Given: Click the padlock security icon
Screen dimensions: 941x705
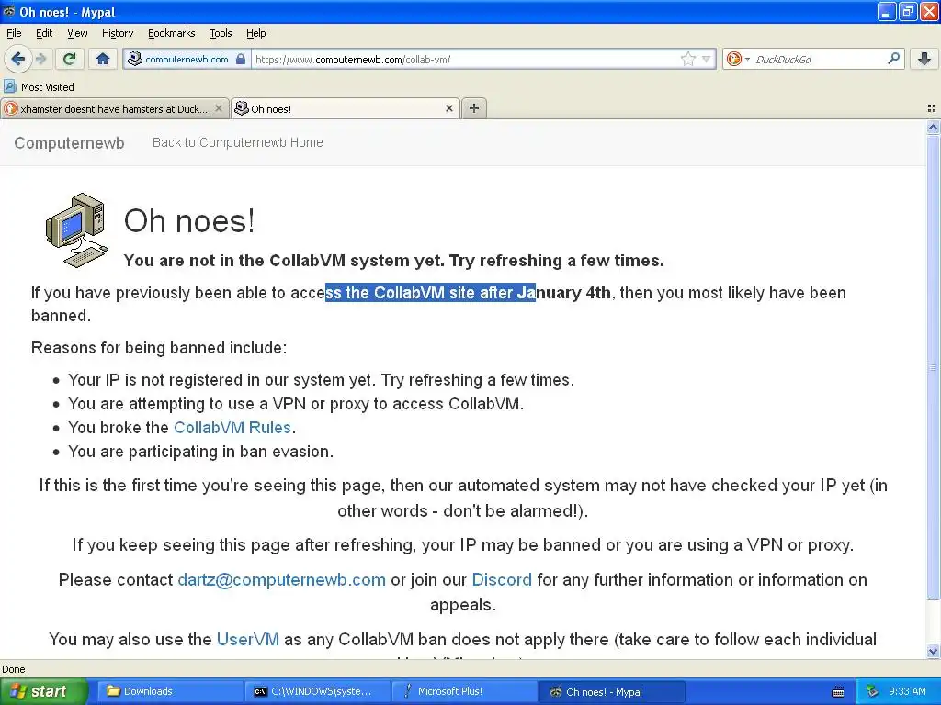Looking at the screenshot, I should pos(241,59).
